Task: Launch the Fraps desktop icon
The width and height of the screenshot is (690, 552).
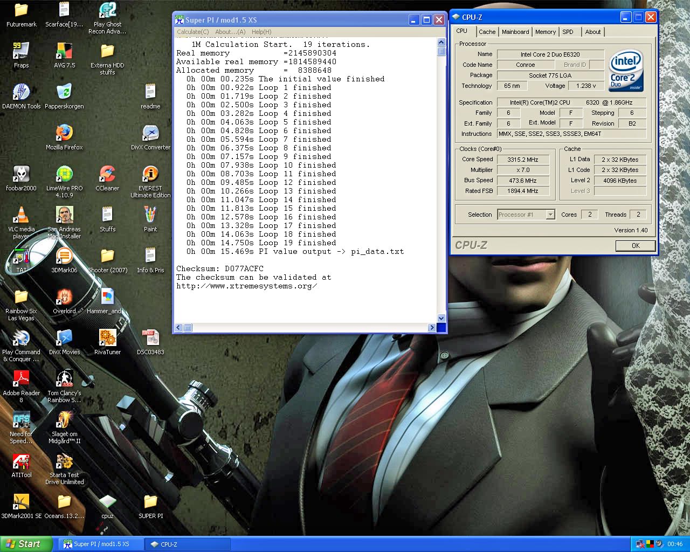Action: point(21,51)
